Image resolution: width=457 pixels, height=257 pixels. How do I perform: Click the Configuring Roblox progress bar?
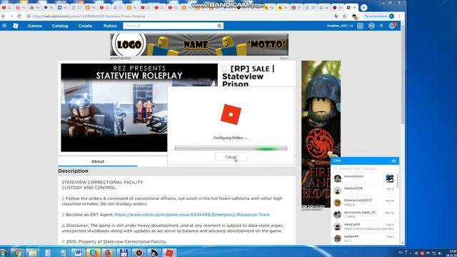pyautogui.click(x=231, y=148)
